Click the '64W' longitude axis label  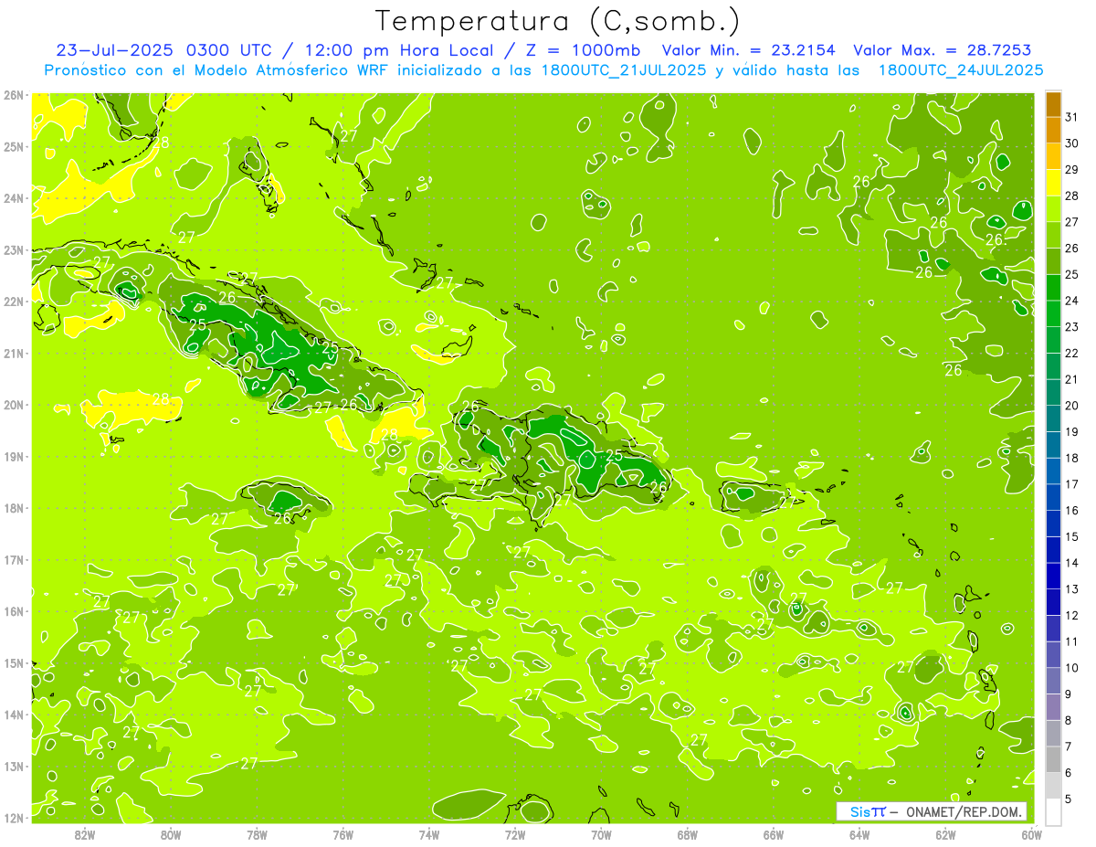coord(859,835)
